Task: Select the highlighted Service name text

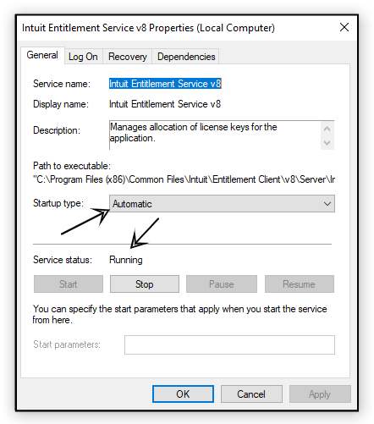Action: pos(165,84)
